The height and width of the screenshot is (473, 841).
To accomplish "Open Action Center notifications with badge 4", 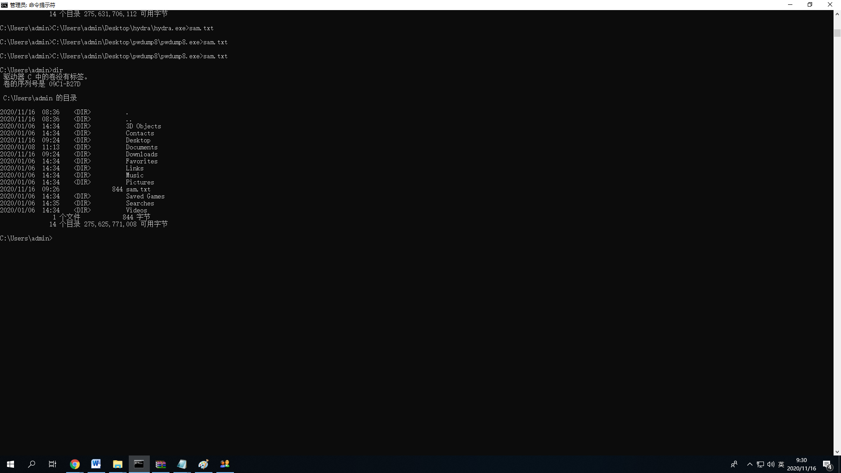I will coord(827,464).
